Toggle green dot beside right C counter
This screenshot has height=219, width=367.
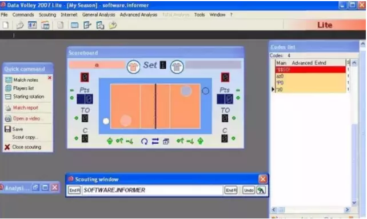[233, 138]
